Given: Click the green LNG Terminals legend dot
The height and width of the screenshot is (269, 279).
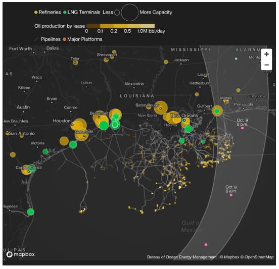Looking at the screenshot, I should (x=65, y=12).
